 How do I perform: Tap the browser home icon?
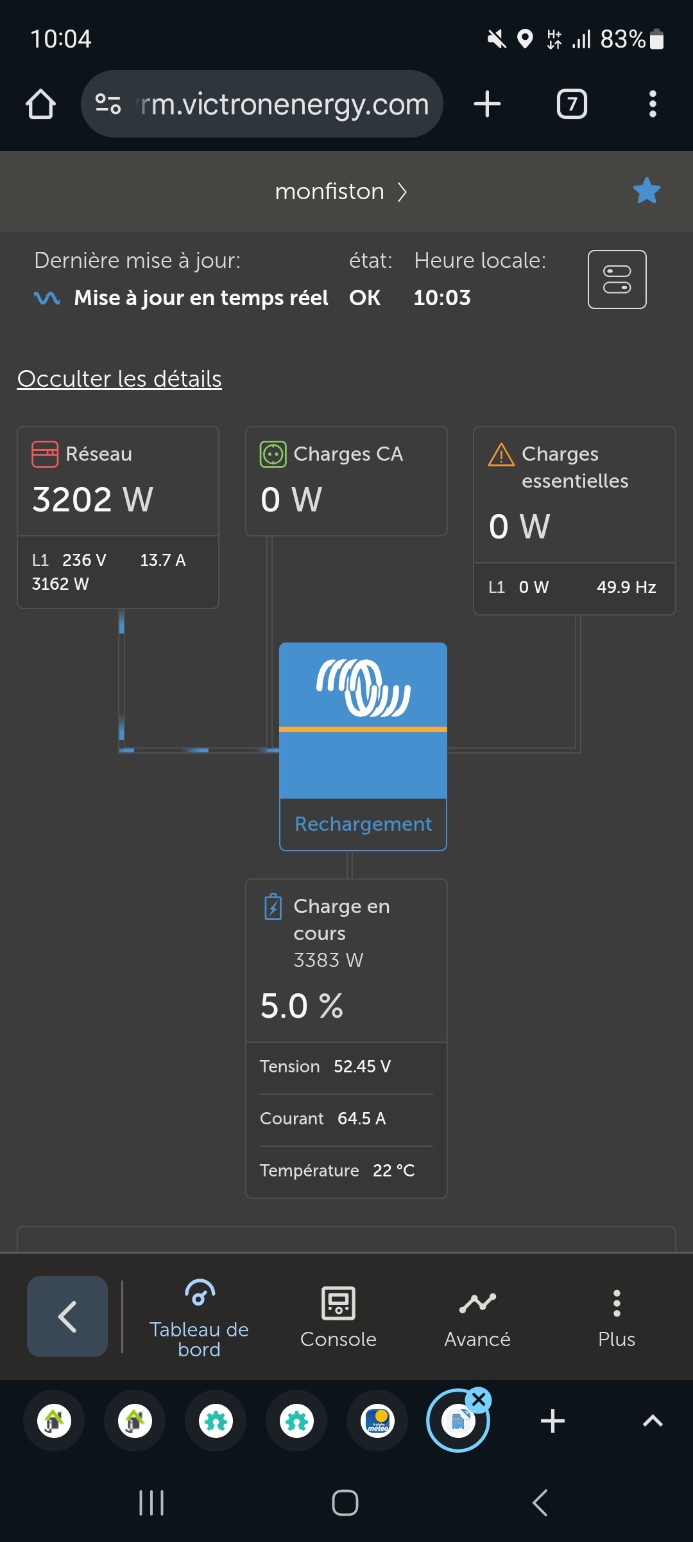40,104
